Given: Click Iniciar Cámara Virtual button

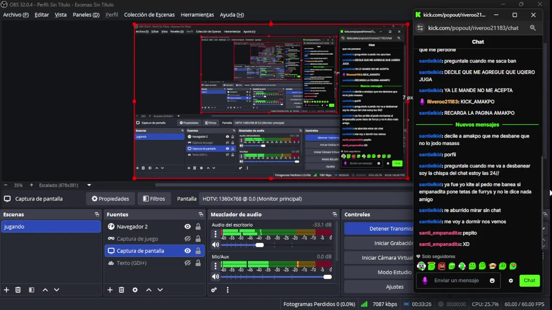Looking at the screenshot, I should (379, 257).
